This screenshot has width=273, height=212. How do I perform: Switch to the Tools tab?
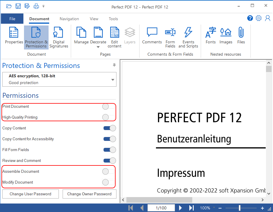(113, 19)
